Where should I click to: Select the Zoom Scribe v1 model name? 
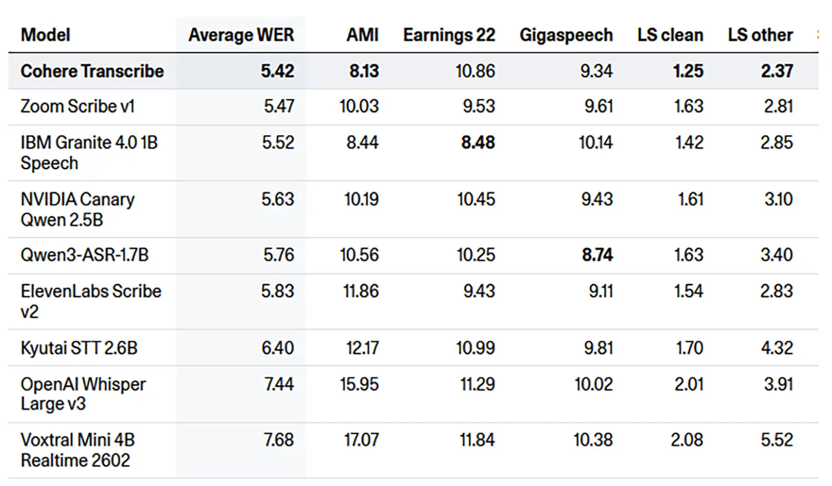(x=78, y=106)
